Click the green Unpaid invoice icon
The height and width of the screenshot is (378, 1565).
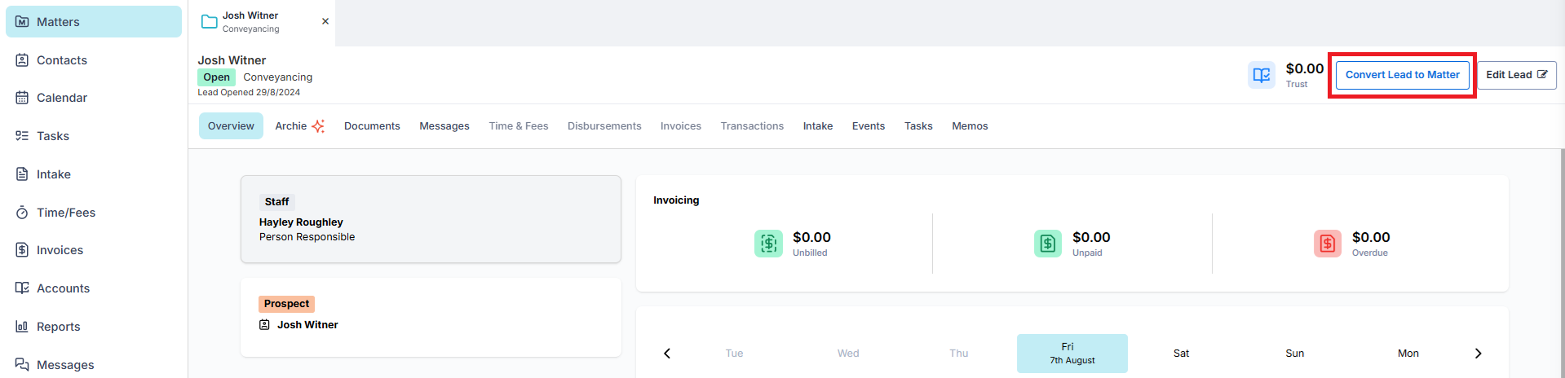click(x=1048, y=243)
